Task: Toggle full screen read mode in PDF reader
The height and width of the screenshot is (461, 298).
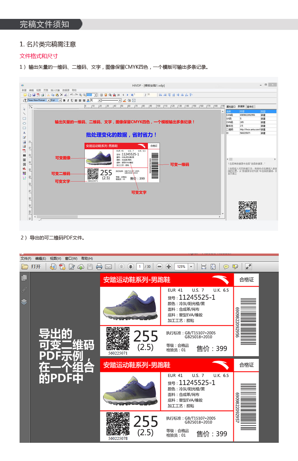Action: point(249,267)
